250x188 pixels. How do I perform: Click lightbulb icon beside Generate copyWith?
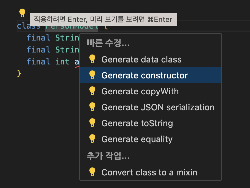point(92,91)
